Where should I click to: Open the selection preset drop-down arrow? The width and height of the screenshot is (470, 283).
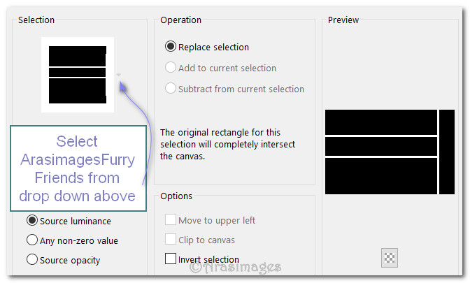pyautogui.click(x=119, y=74)
